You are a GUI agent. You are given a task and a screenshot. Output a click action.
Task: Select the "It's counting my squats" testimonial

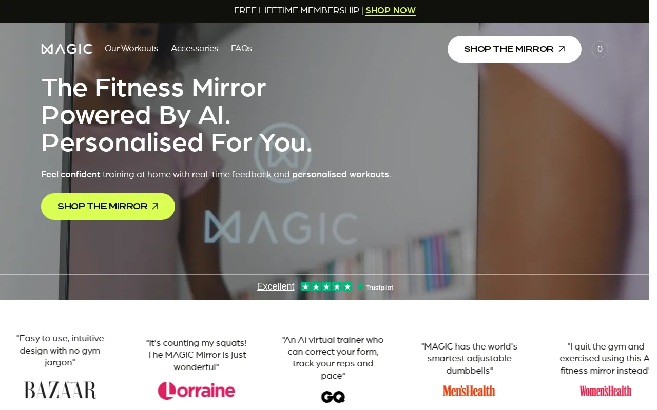point(197,355)
